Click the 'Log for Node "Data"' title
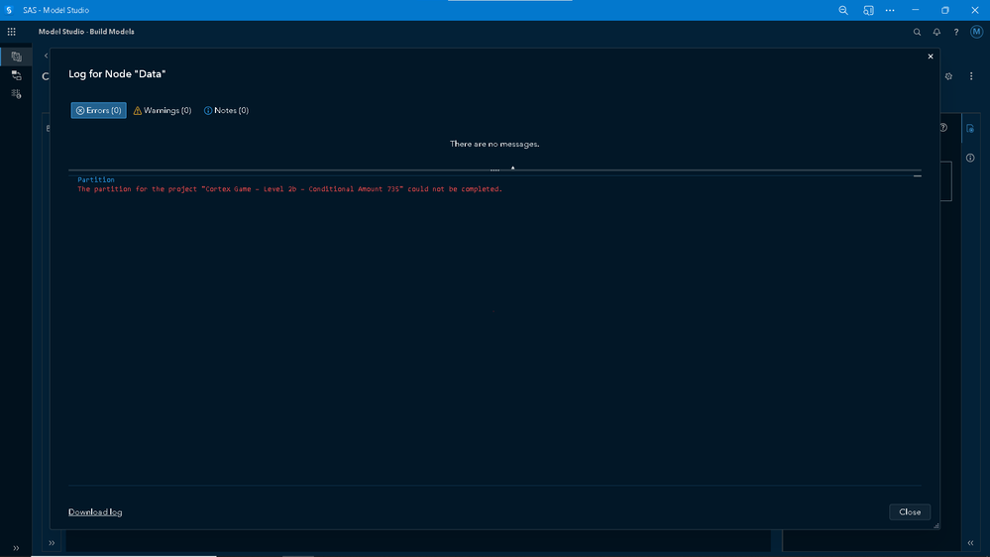The image size is (990, 557). (x=117, y=74)
